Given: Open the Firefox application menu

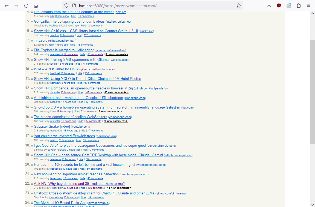Looking at the screenshot, I should pos(308,6).
